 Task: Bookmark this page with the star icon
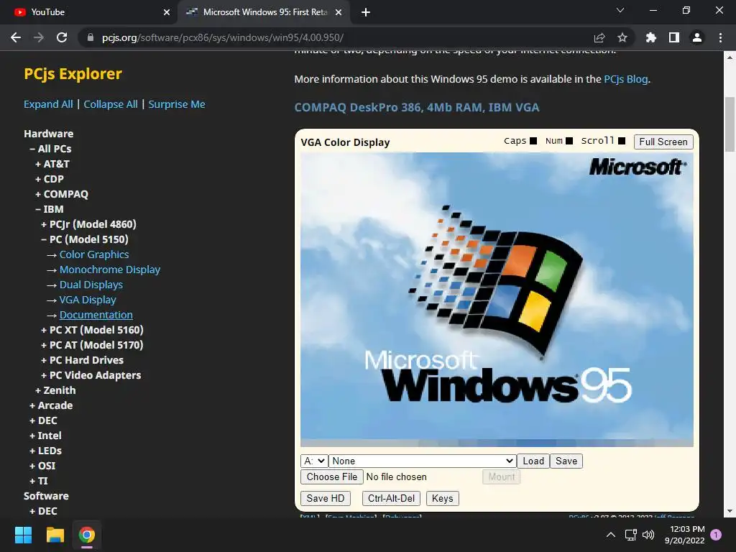(x=622, y=37)
